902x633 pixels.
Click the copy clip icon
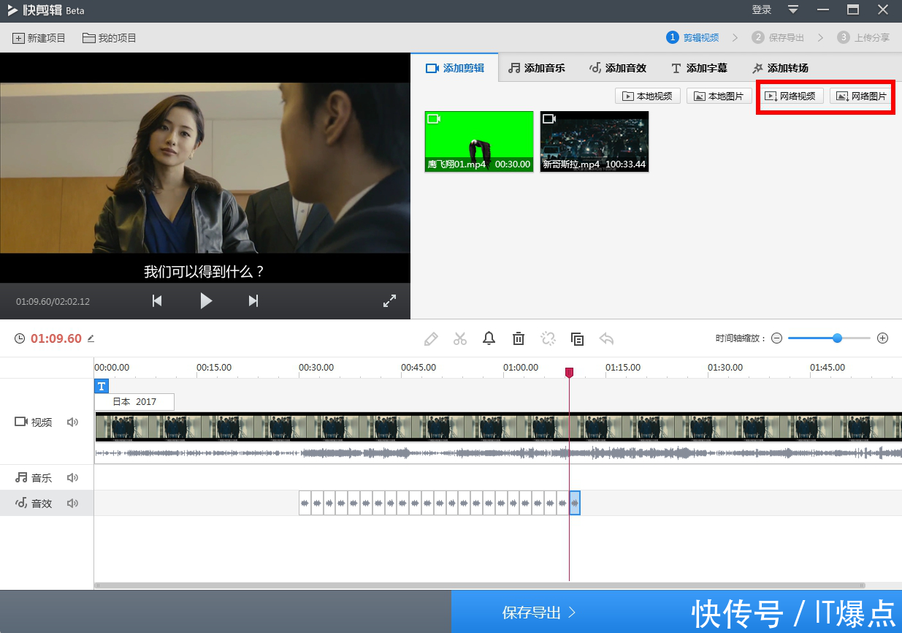tap(577, 338)
